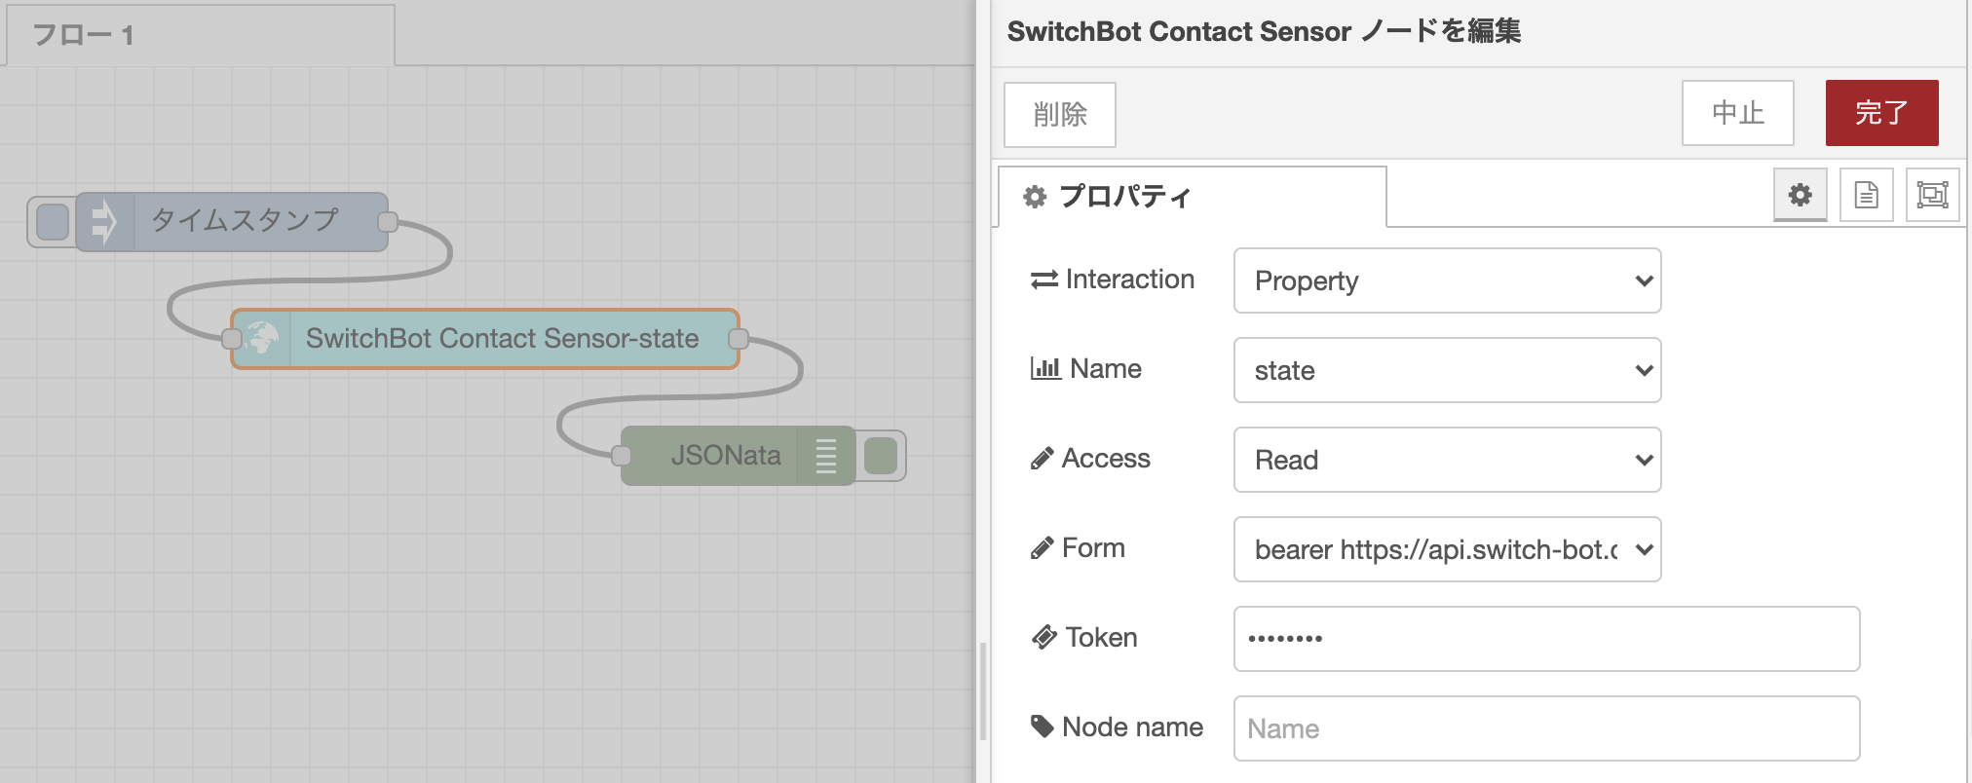Click the Node name input field

point(1546,728)
